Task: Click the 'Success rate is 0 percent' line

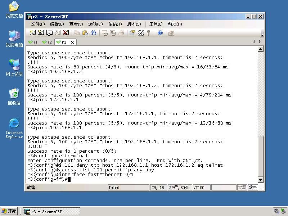Action: point(72,151)
